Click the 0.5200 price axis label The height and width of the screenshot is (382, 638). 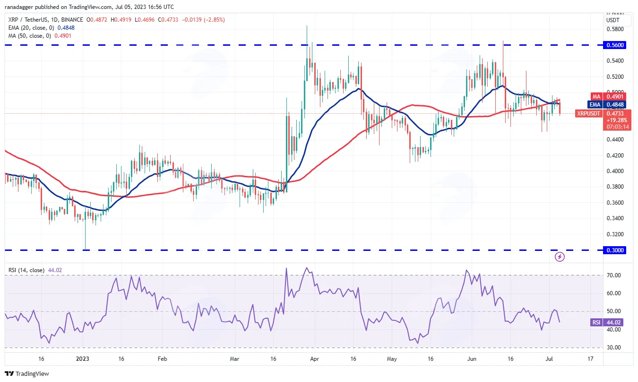[614, 76]
